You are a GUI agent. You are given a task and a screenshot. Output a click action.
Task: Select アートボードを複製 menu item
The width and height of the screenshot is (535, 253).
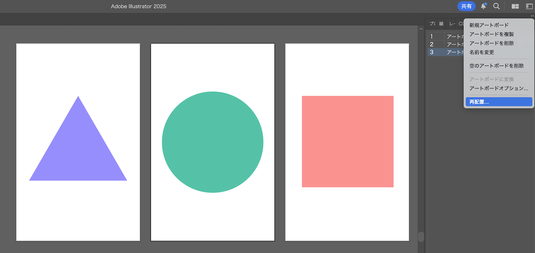click(491, 34)
